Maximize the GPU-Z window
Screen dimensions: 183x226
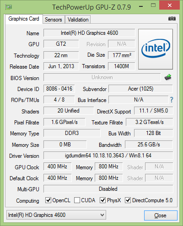tap(153, 5)
